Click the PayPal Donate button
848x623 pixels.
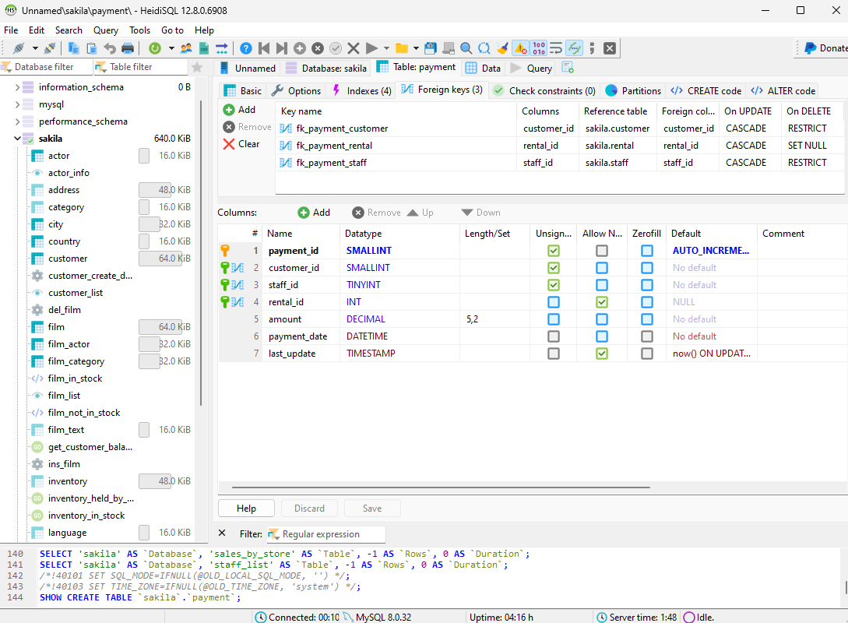[825, 48]
